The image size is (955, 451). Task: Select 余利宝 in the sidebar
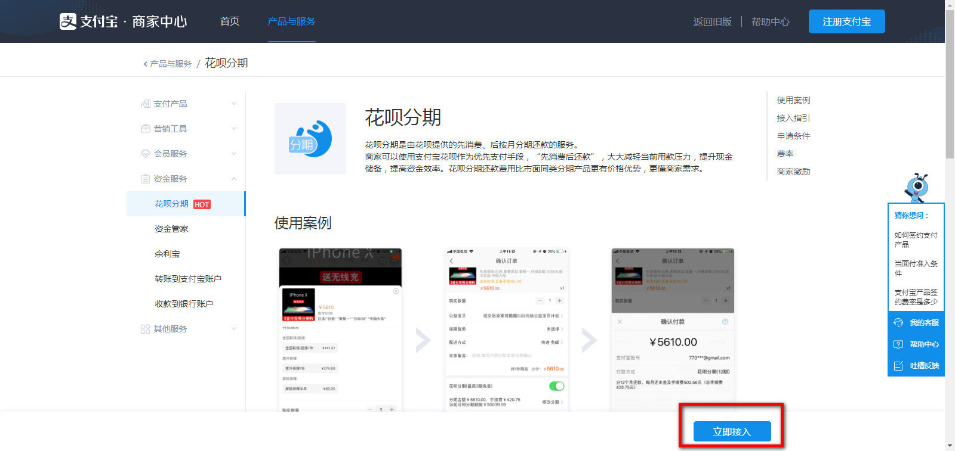coord(167,254)
